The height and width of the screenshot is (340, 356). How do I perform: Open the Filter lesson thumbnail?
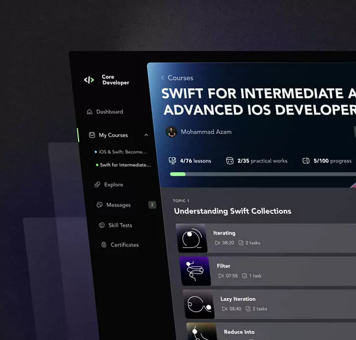(195, 271)
